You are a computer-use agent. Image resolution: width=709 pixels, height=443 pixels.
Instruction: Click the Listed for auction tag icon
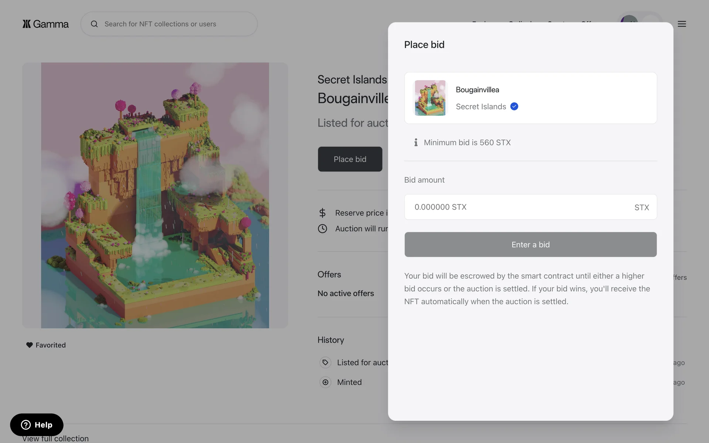coord(325,363)
